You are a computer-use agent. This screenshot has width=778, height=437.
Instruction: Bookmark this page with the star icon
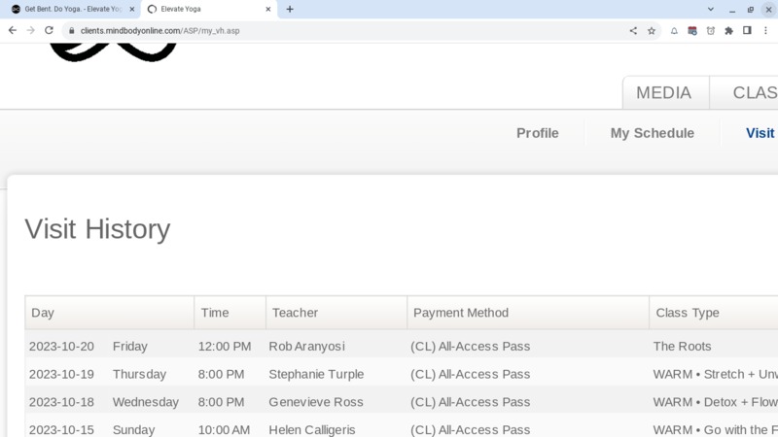[x=651, y=31]
